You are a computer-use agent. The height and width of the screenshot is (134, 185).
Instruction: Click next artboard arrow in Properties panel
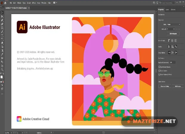point(179,29)
